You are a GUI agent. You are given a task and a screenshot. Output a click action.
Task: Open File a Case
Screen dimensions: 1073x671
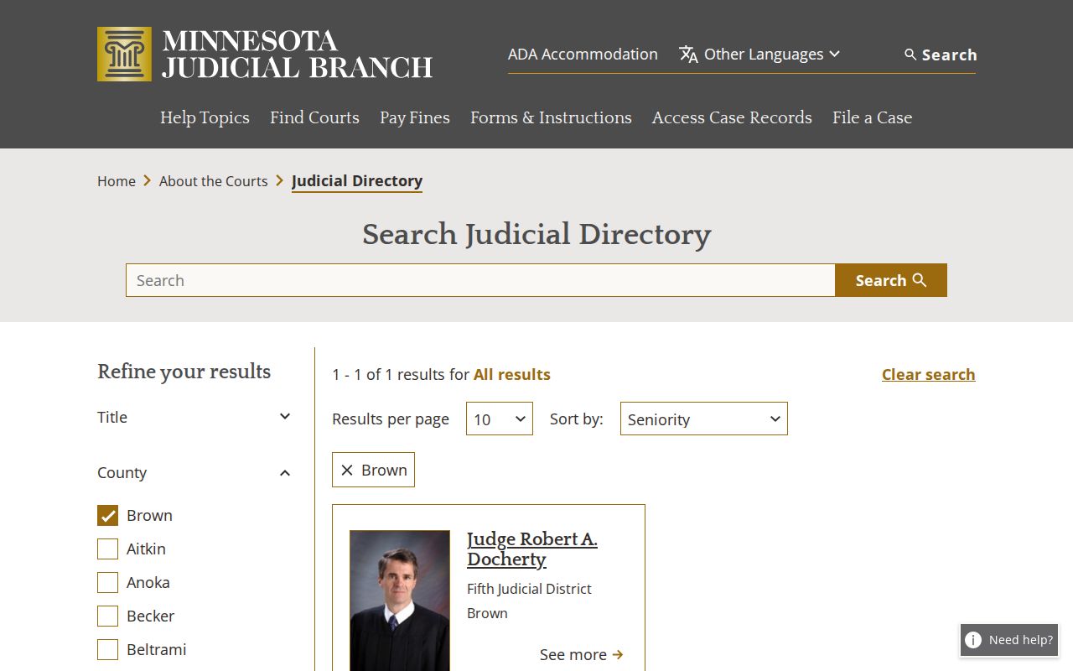[872, 117]
